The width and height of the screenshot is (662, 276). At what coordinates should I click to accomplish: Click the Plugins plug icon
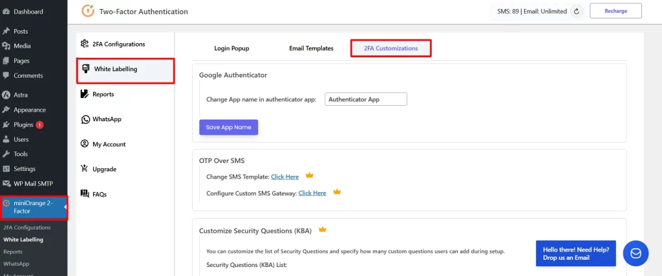coord(6,124)
